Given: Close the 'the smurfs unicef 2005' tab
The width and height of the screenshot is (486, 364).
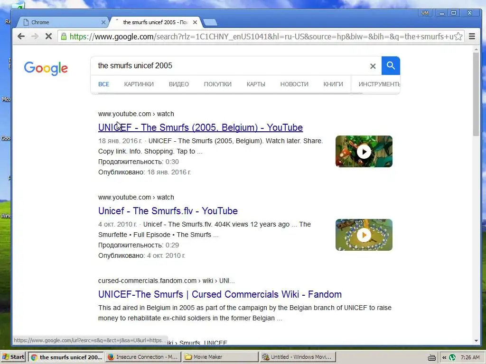Looking at the screenshot, I should [x=195, y=22].
